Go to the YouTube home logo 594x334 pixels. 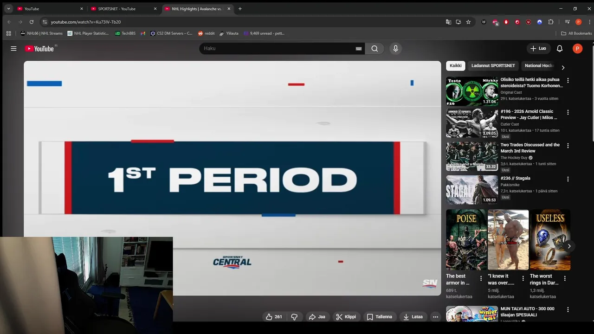pyautogui.click(x=39, y=48)
